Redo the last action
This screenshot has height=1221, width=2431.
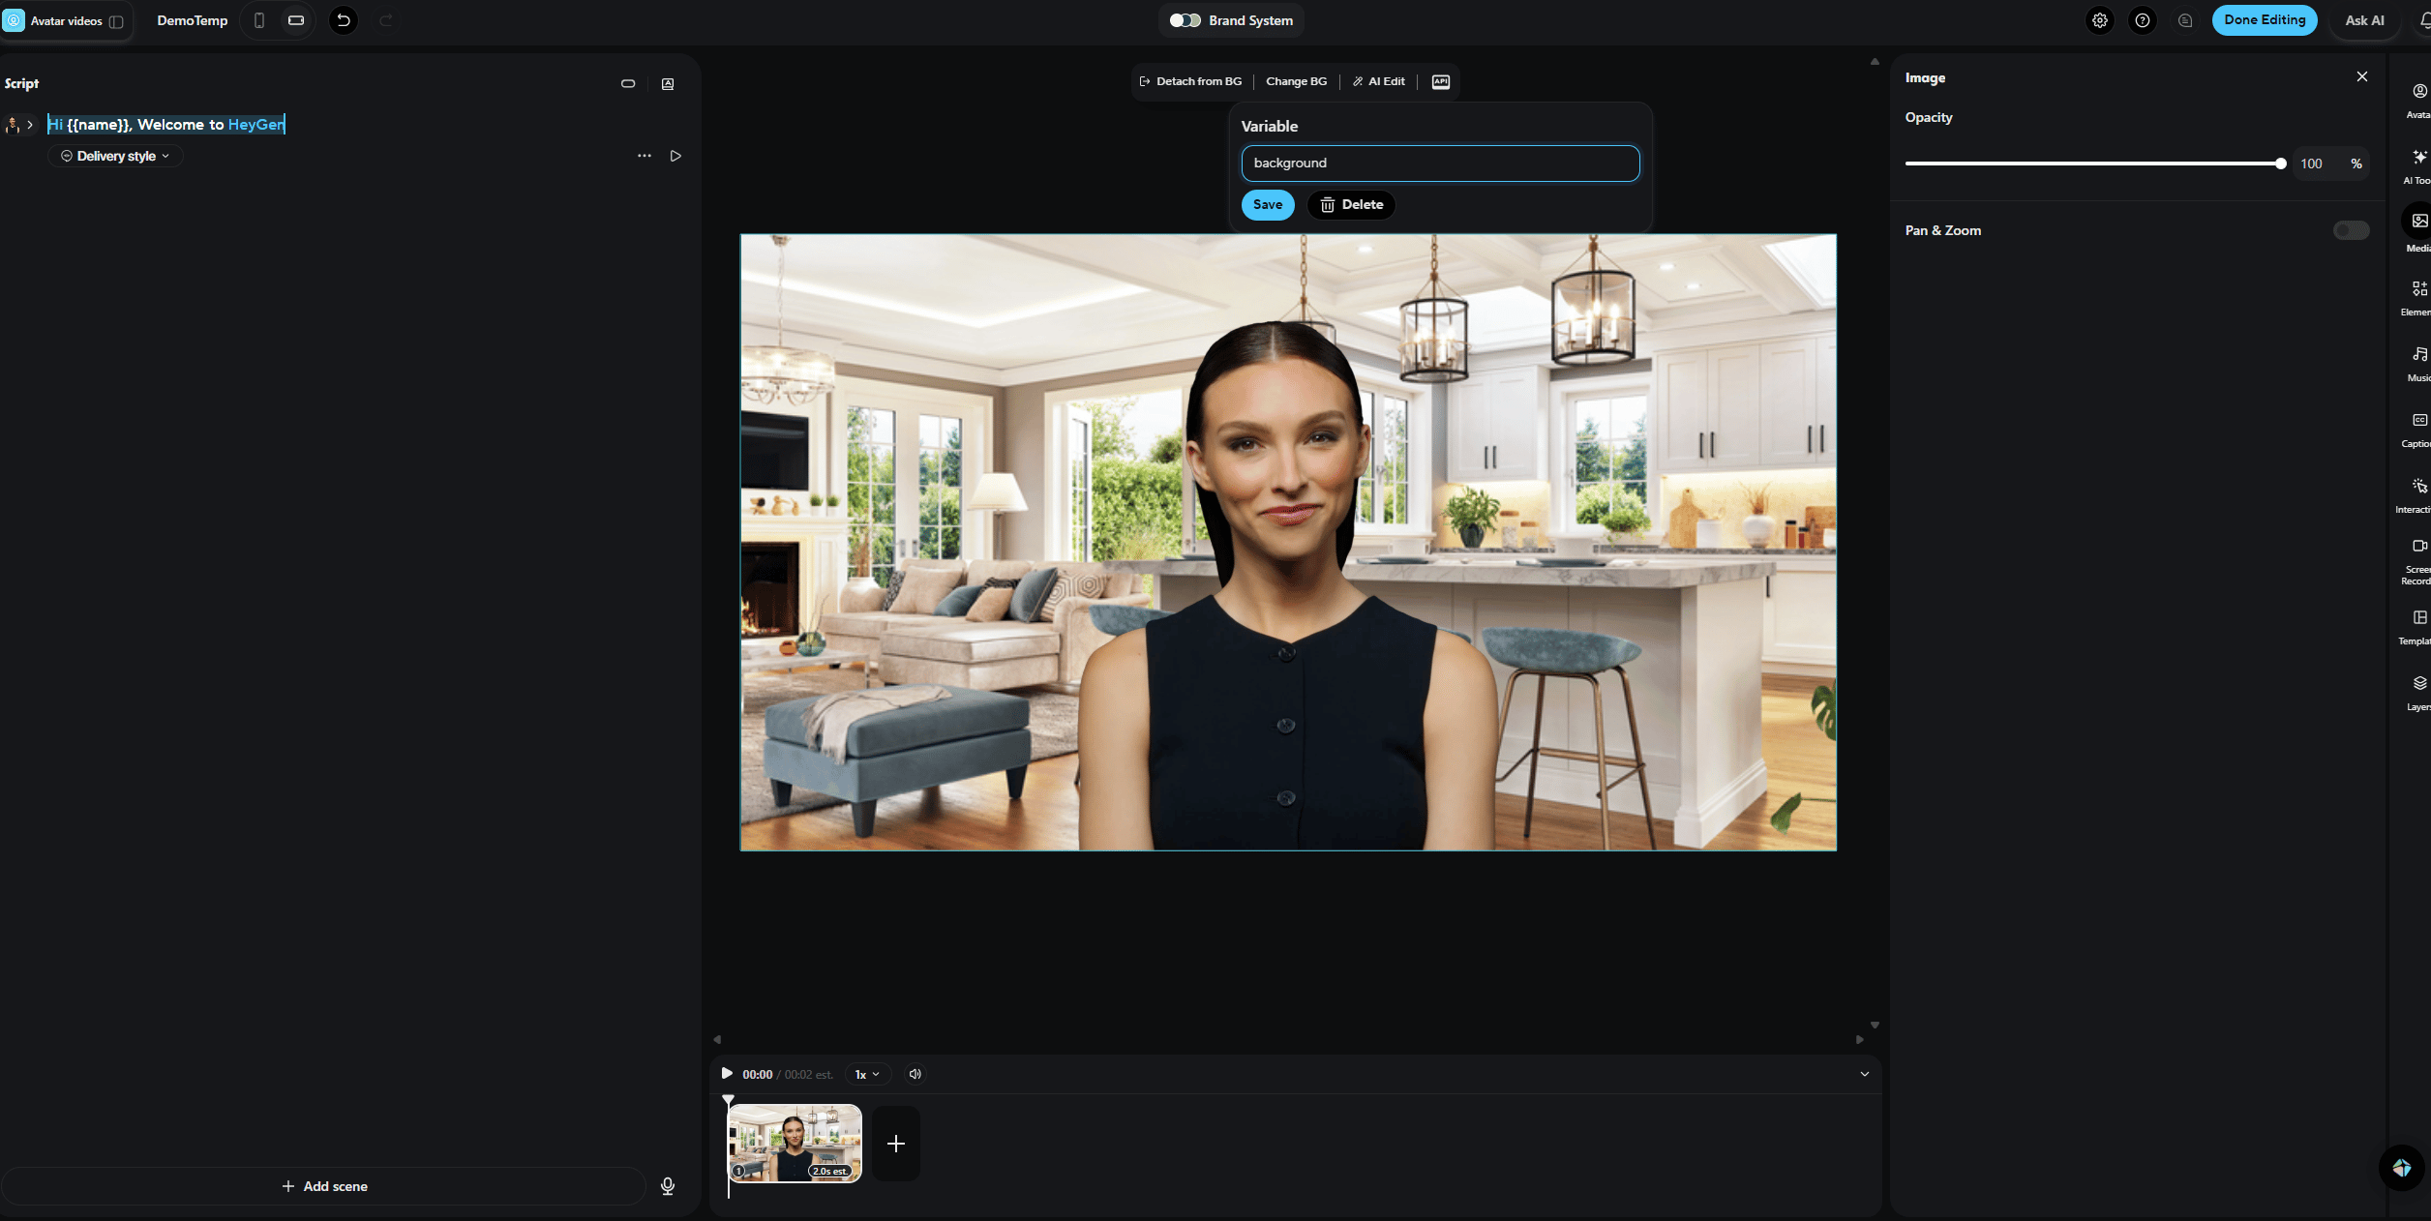coord(386,20)
